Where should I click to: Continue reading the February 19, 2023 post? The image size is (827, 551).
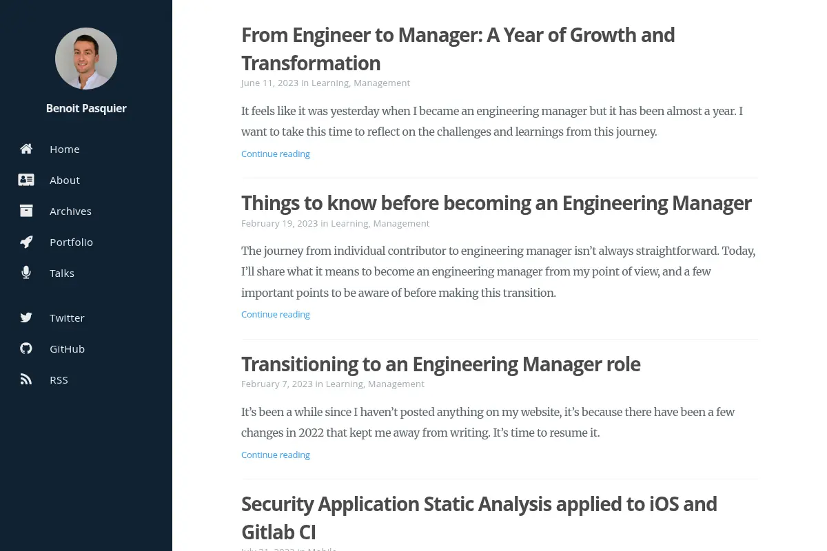[276, 314]
